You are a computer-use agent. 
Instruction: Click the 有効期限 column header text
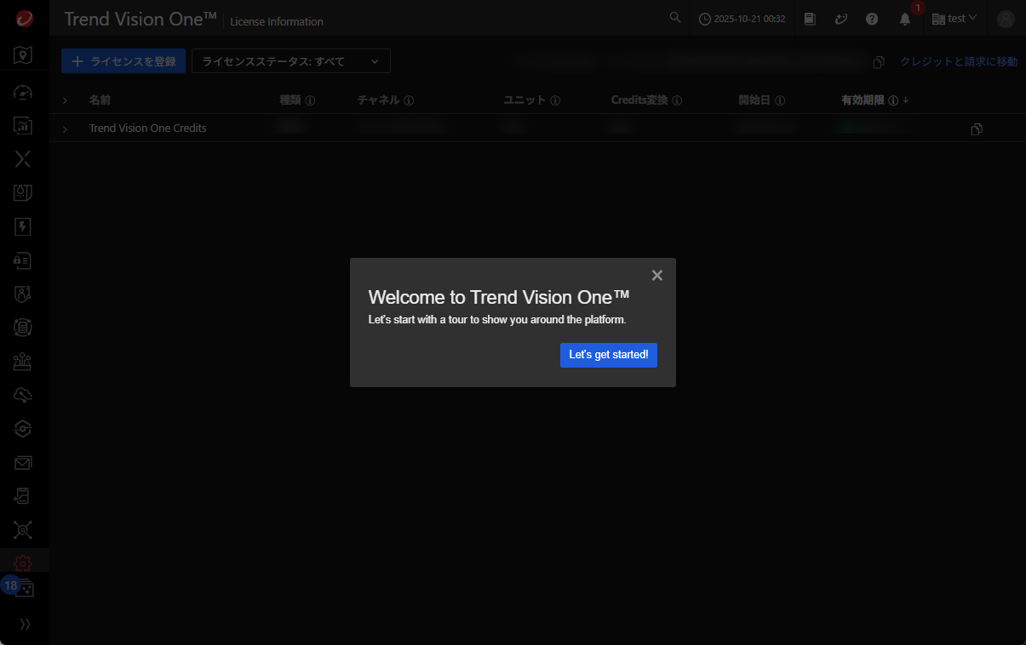[x=863, y=100]
